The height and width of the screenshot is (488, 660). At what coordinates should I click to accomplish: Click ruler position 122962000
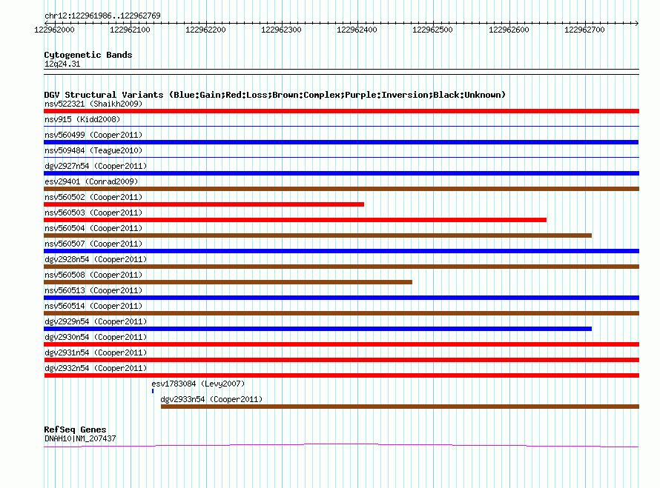click(x=54, y=30)
